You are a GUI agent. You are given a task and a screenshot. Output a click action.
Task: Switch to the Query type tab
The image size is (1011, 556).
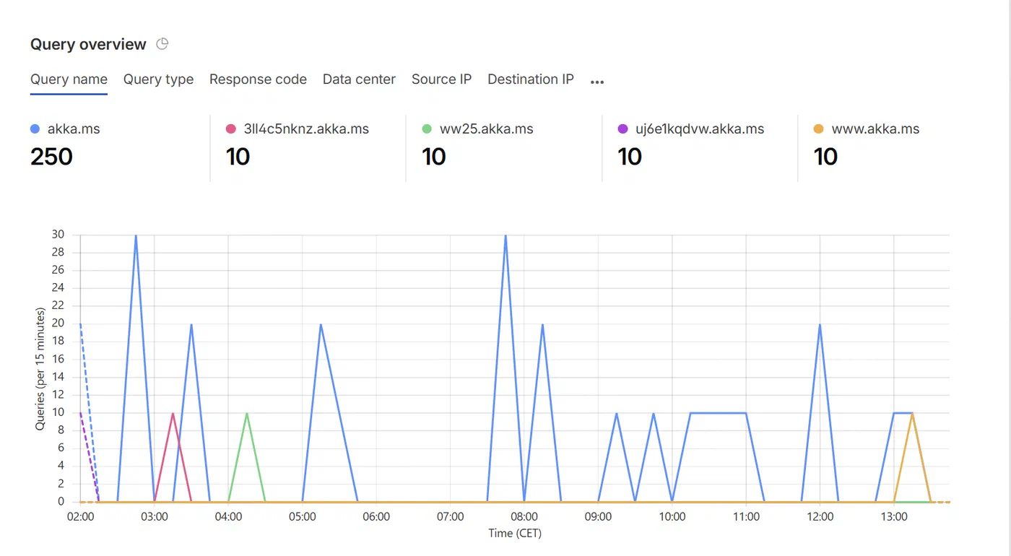pyautogui.click(x=158, y=79)
